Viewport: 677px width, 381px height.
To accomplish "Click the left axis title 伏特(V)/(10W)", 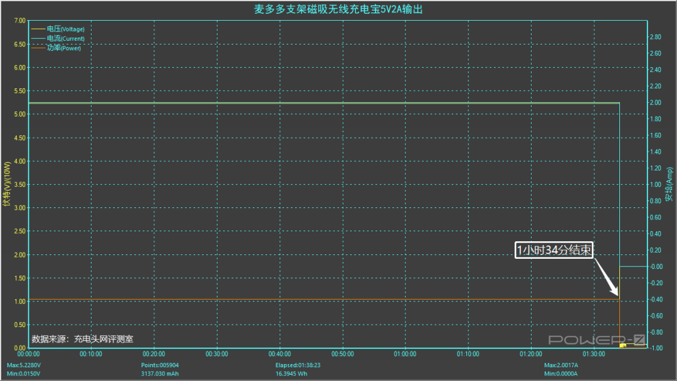I will tap(6, 184).
